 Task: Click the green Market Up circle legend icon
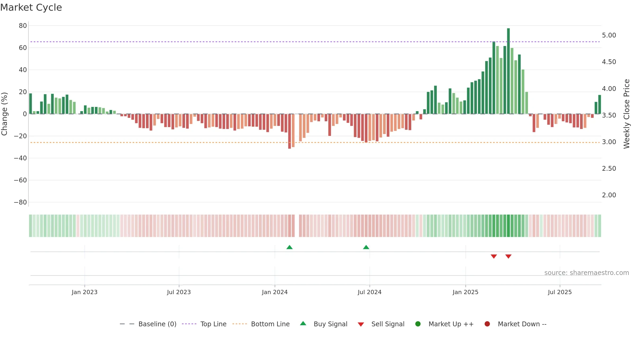click(x=418, y=324)
